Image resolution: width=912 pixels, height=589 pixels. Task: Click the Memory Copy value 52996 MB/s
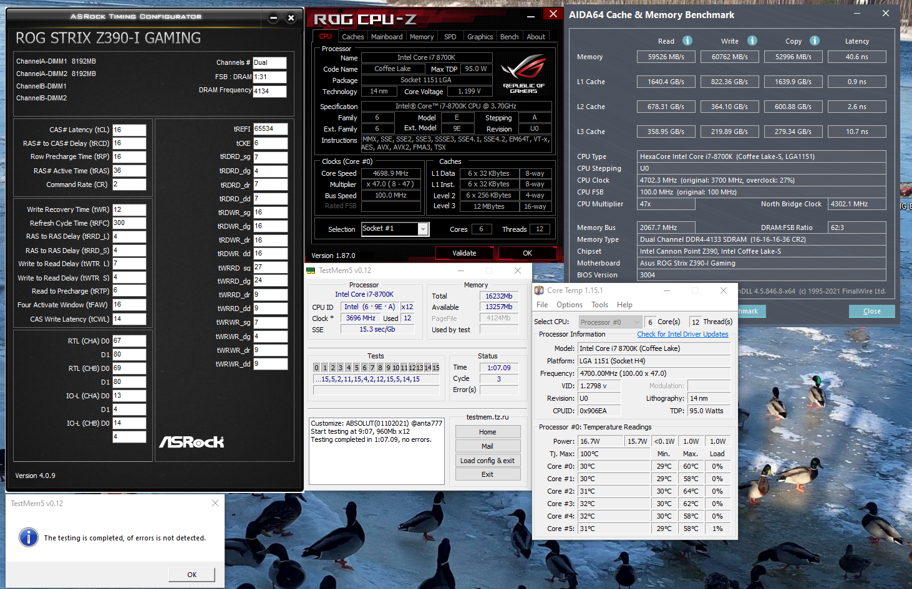point(793,57)
